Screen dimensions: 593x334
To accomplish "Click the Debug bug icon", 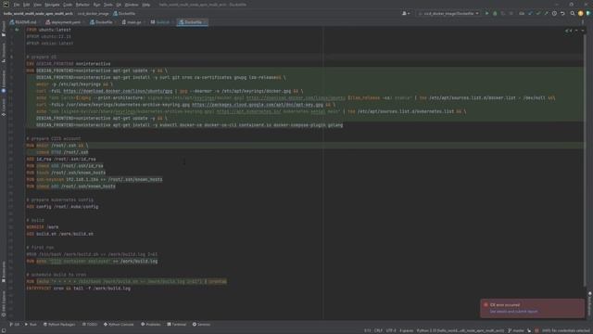I will coord(495,13).
